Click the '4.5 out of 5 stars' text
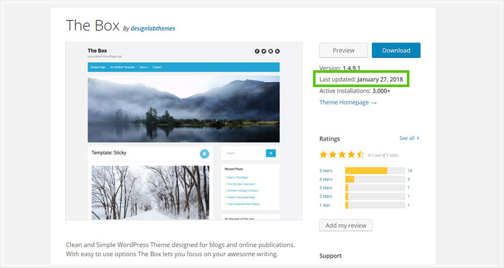The width and height of the screenshot is (504, 268). click(x=383, y=155)
